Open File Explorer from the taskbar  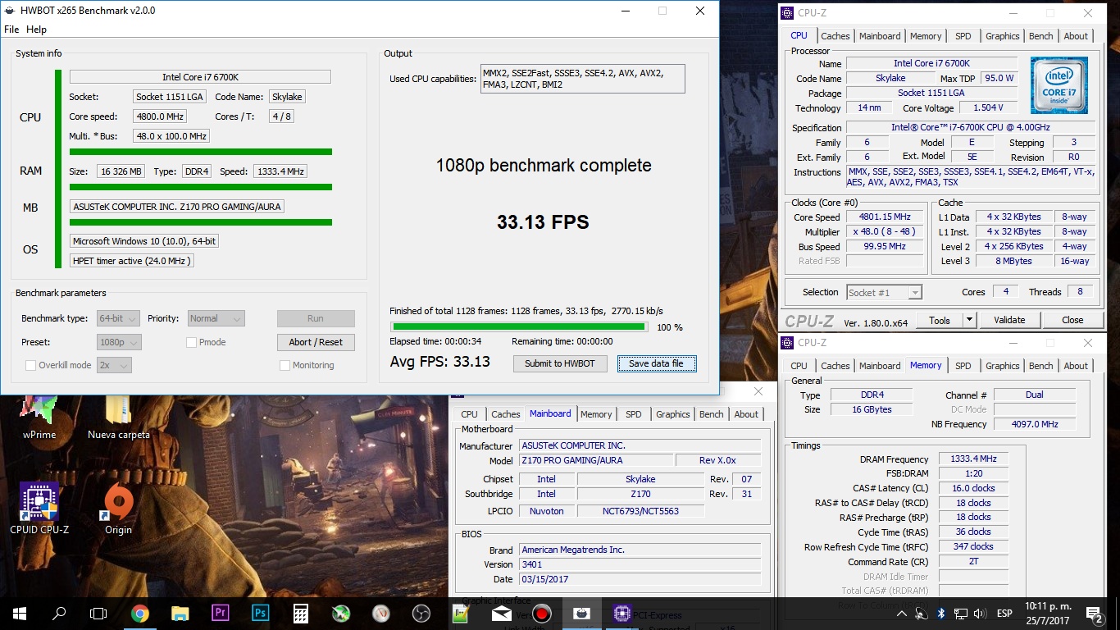coord(180,613)
